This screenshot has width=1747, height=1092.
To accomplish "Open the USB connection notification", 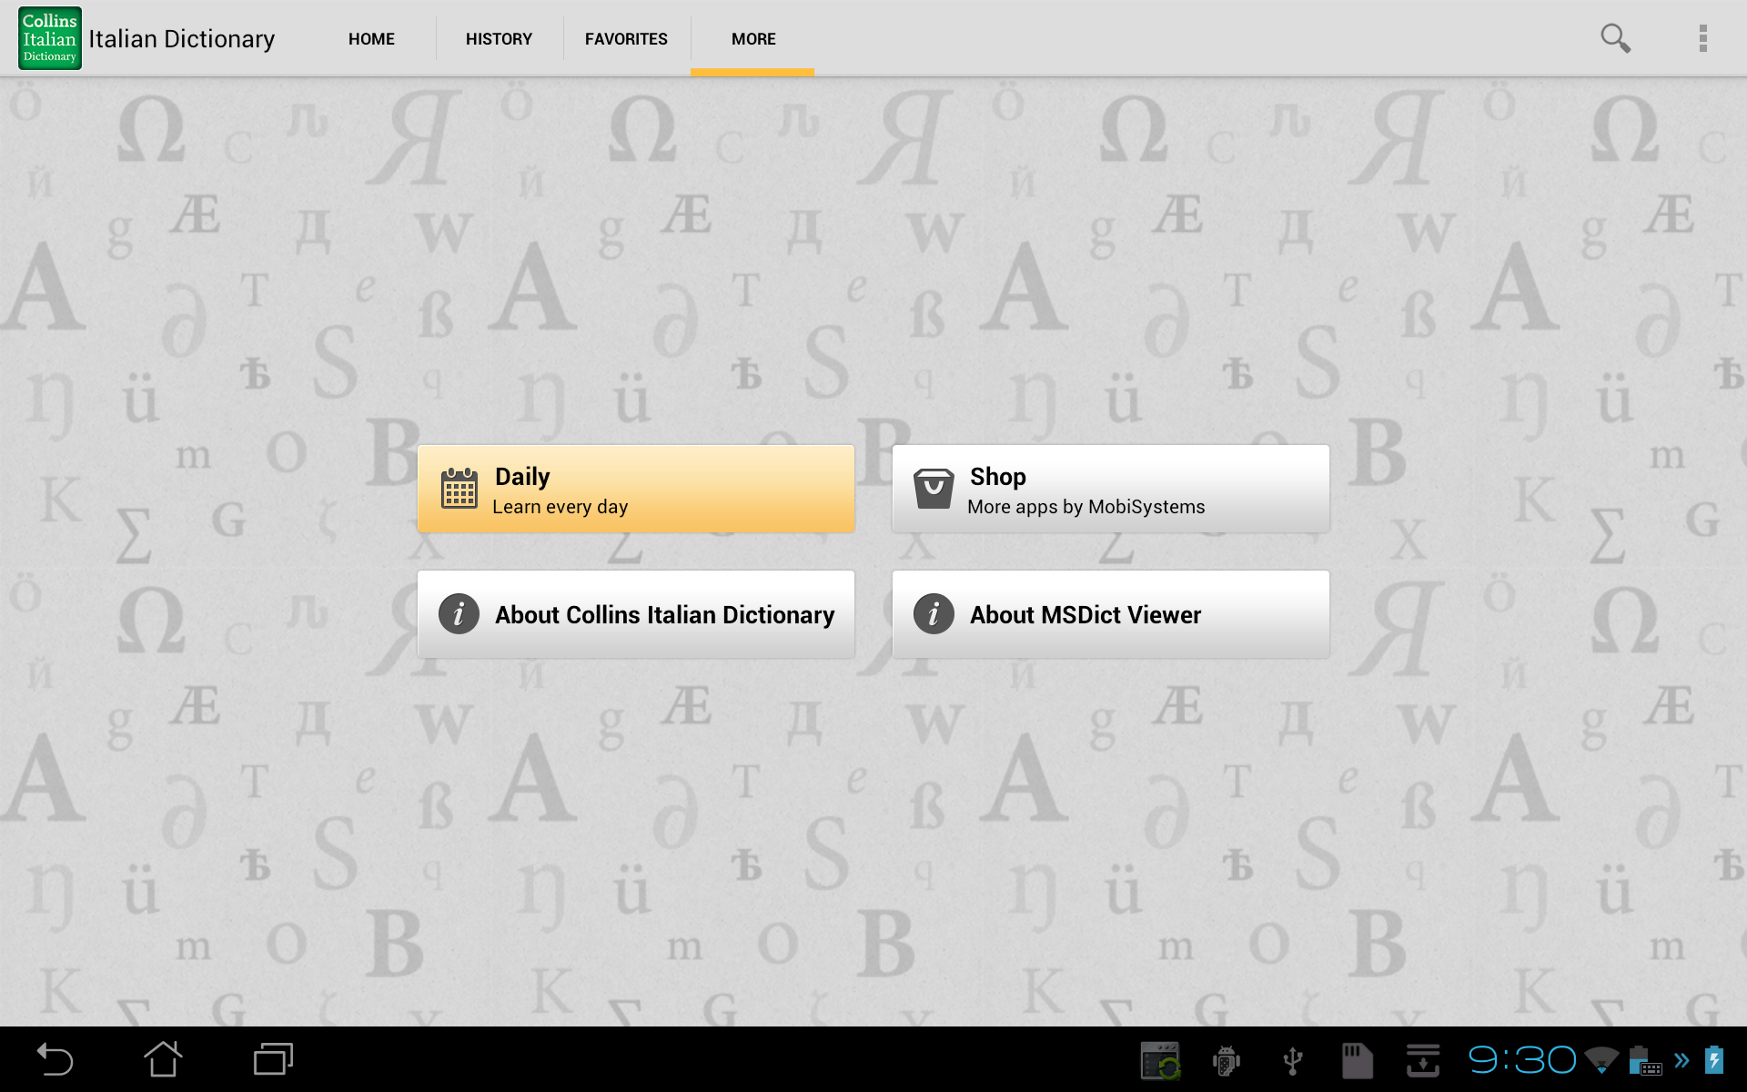I will click(1292, 1061).
